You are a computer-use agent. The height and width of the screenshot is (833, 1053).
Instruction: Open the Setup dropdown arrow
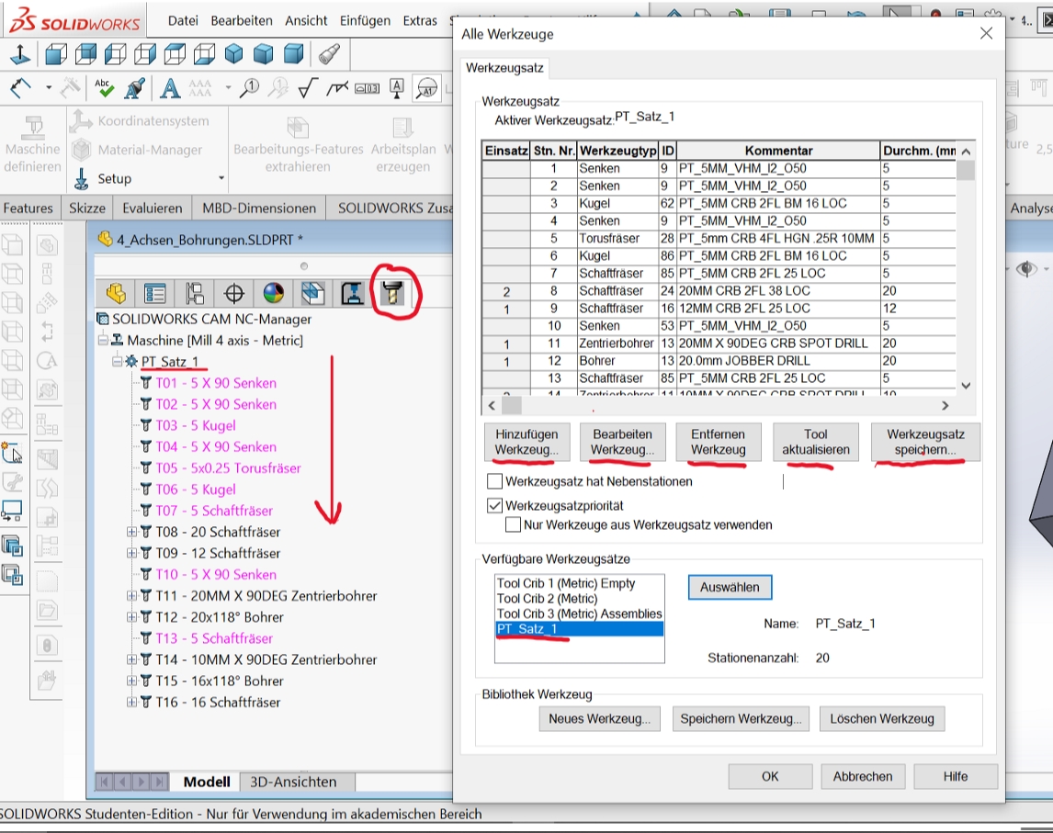pyautogui.click(x=221, y=178)
